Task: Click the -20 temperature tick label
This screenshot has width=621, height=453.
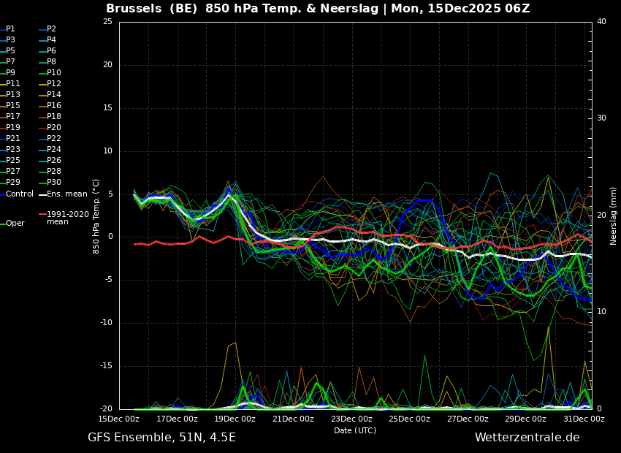Action: (106, 408)
